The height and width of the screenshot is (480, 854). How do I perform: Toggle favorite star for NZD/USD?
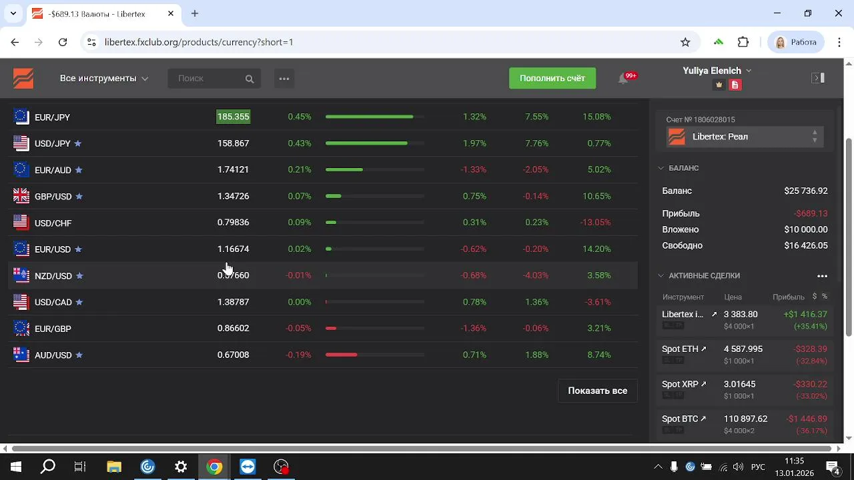tap(79, 276)
